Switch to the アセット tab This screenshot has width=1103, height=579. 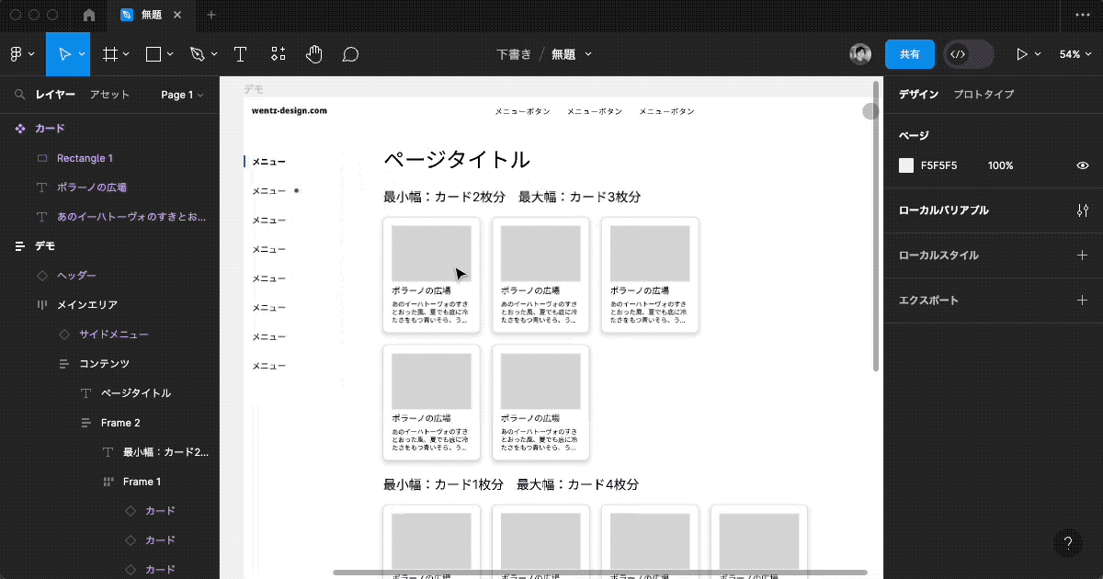click(x=109, y=95)
